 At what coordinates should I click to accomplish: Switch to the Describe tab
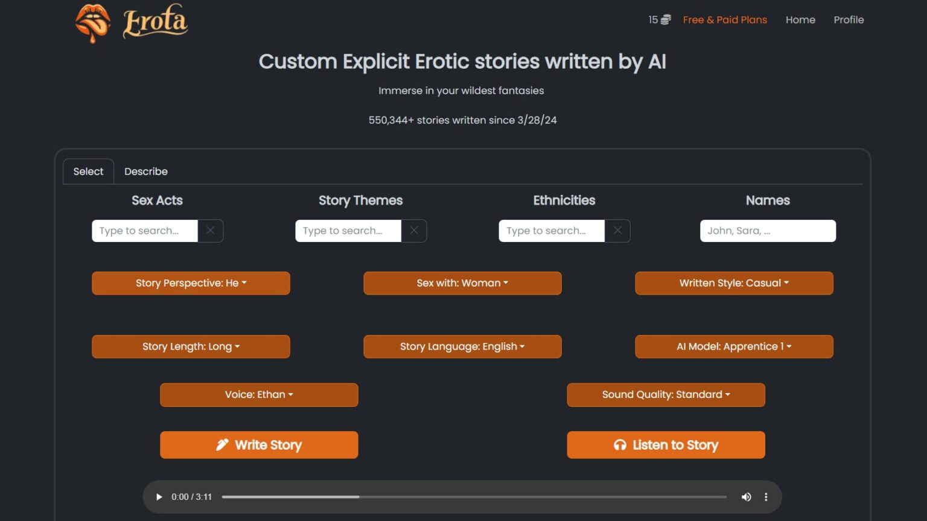click(x=146, y=171)
